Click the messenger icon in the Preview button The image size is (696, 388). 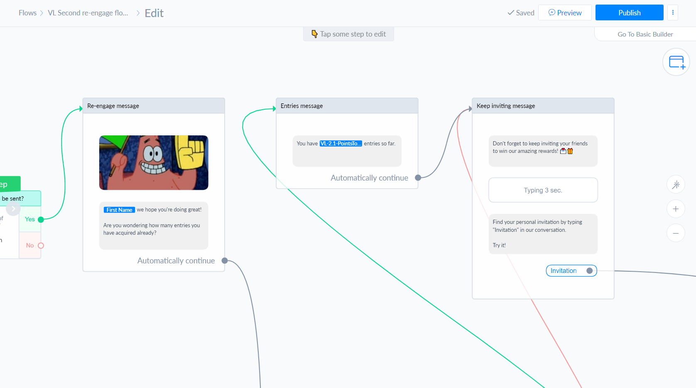(551, 12)
